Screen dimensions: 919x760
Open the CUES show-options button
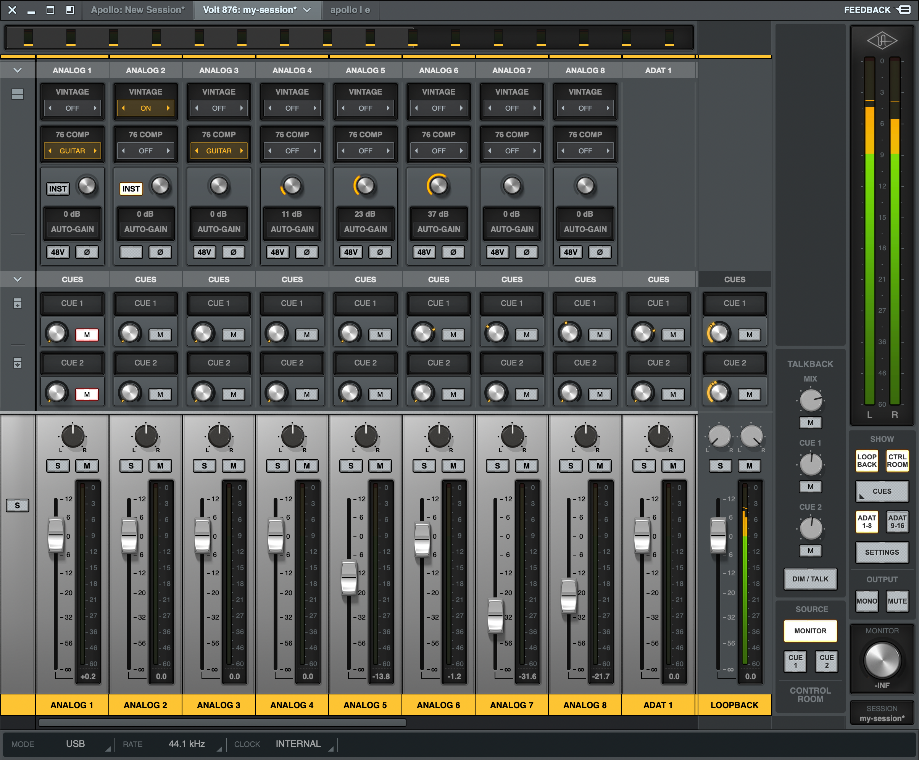882,491
